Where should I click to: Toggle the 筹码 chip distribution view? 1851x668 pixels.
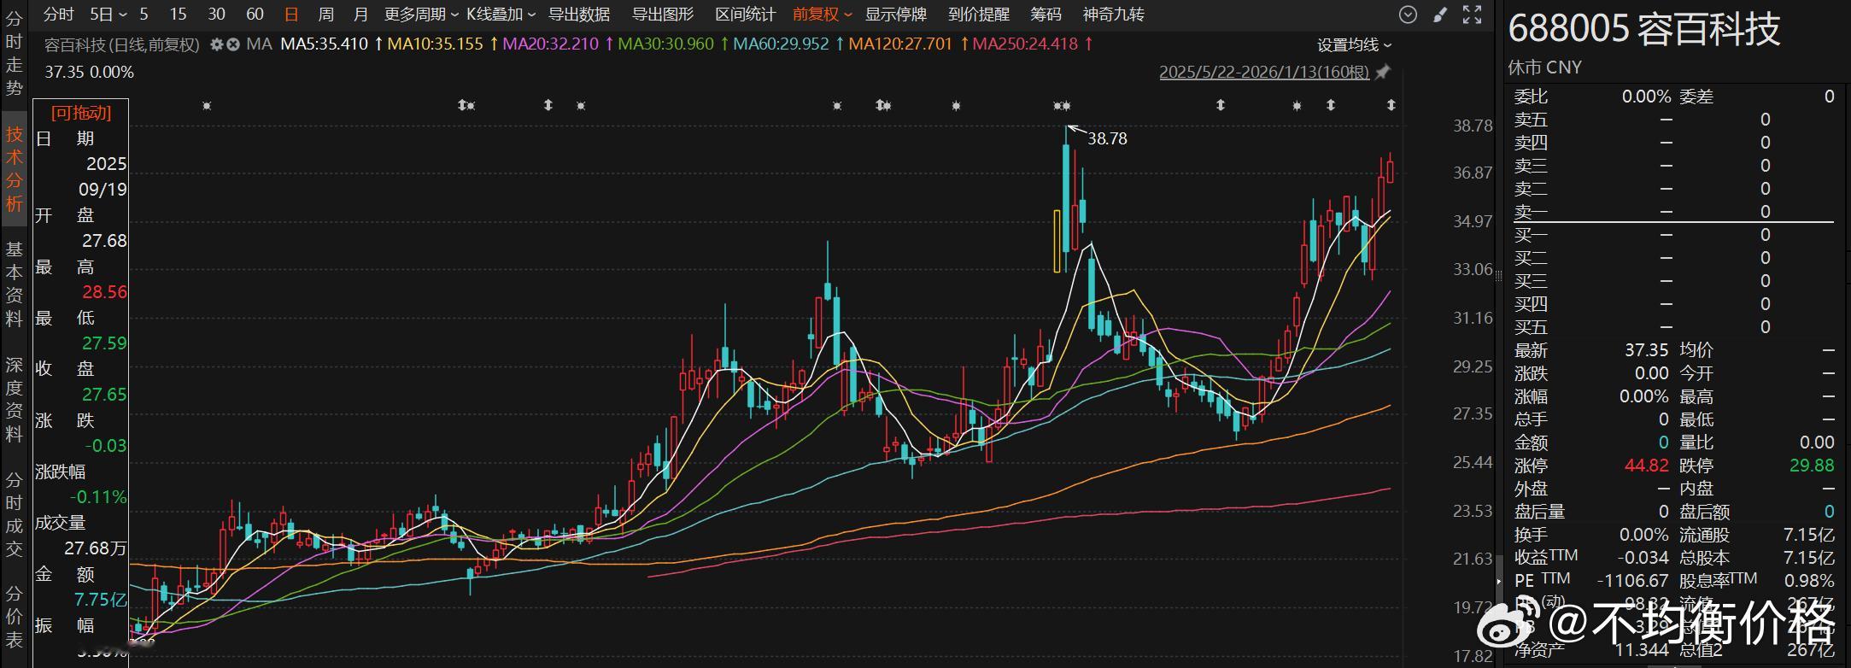(x=1046, y=15)
